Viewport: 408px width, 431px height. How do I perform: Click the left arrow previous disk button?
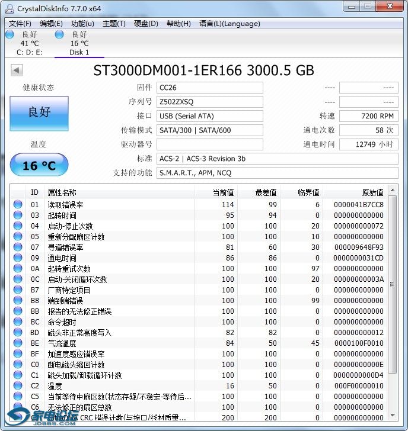[17, 70]
